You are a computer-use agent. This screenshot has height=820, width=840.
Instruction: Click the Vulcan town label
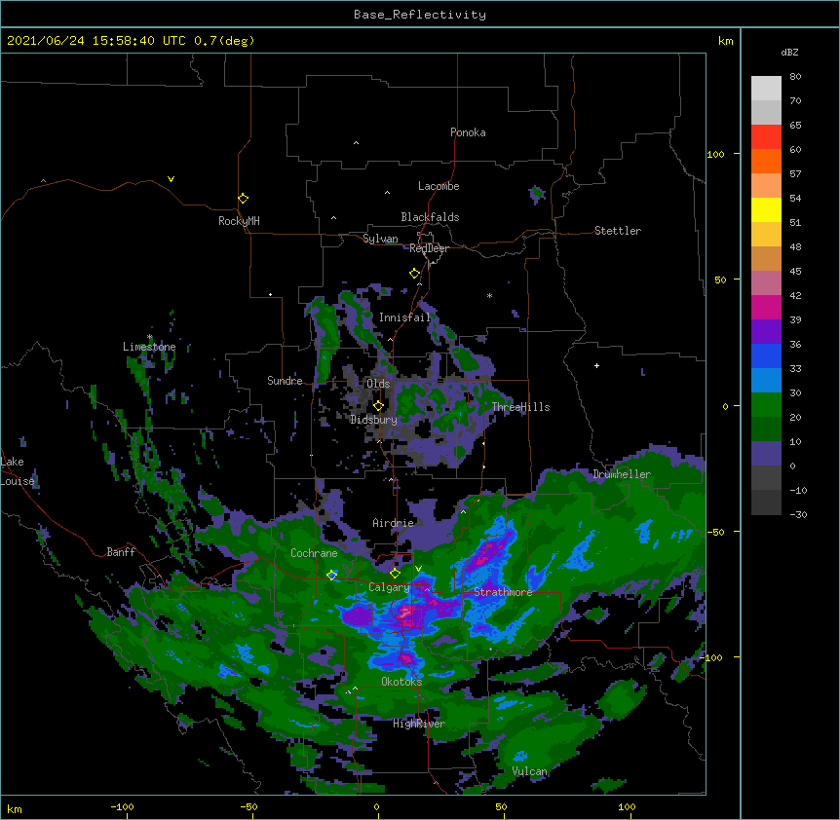point(529,771)
